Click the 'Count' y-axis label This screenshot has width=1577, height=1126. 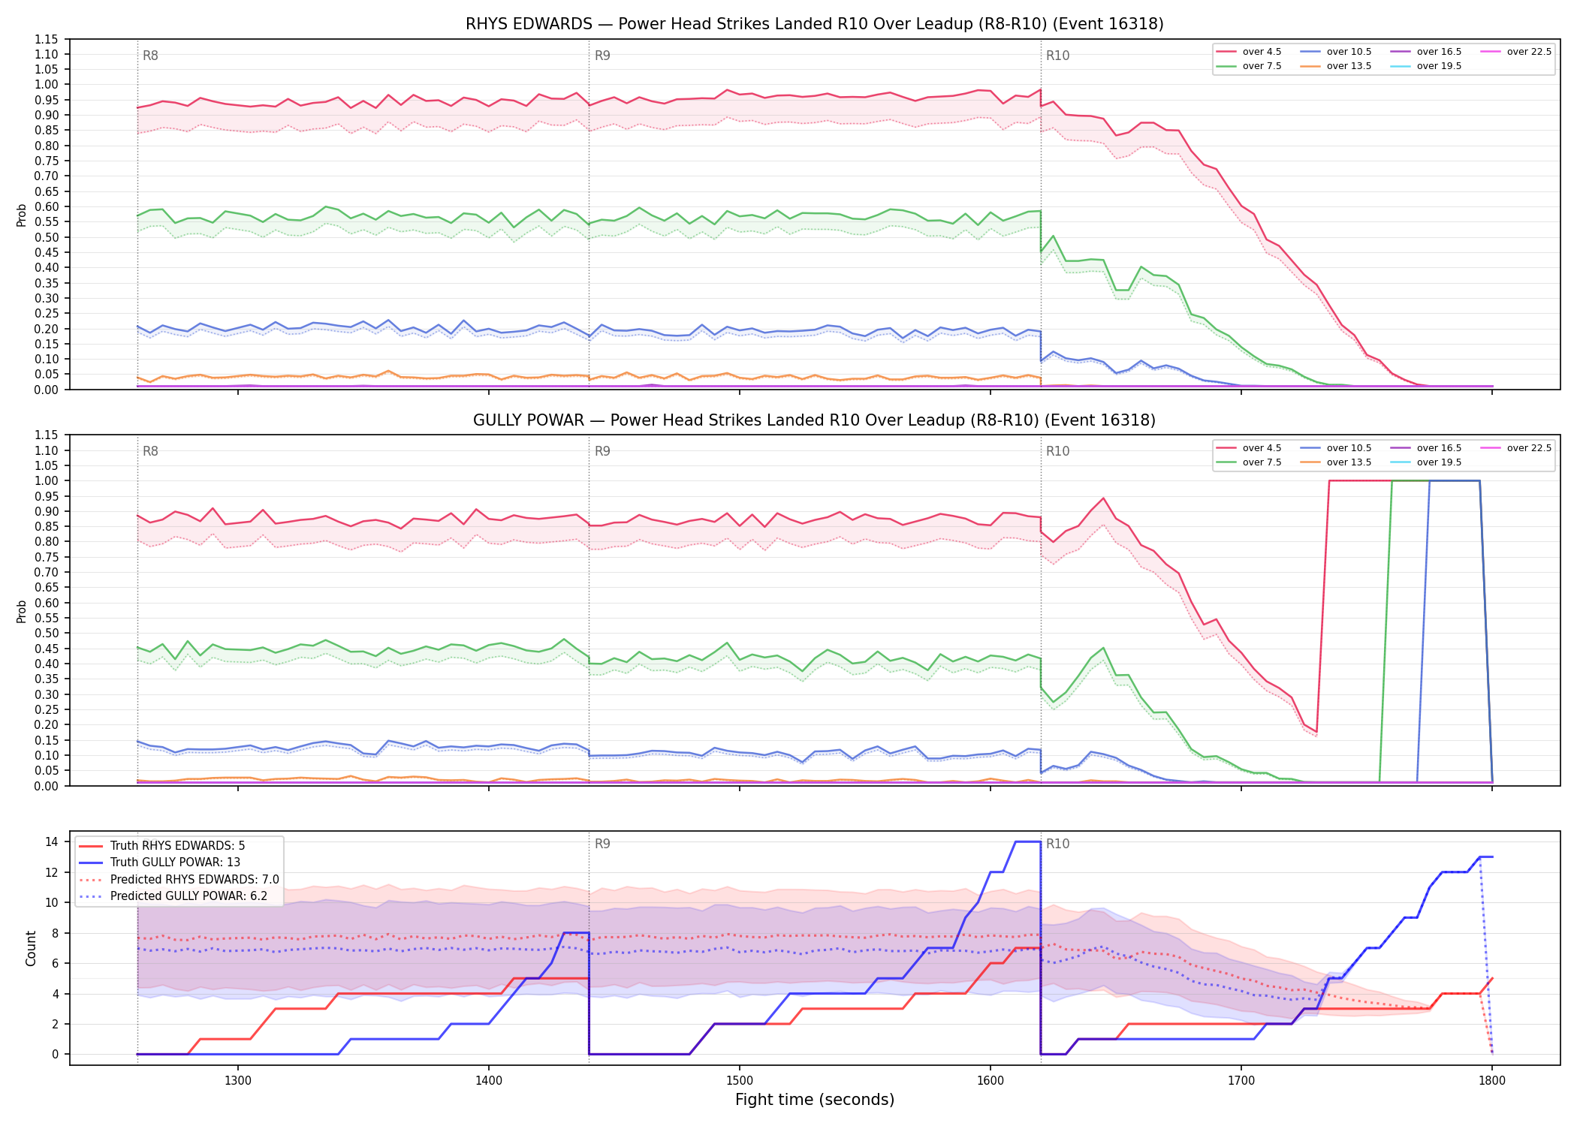(31, 948)
